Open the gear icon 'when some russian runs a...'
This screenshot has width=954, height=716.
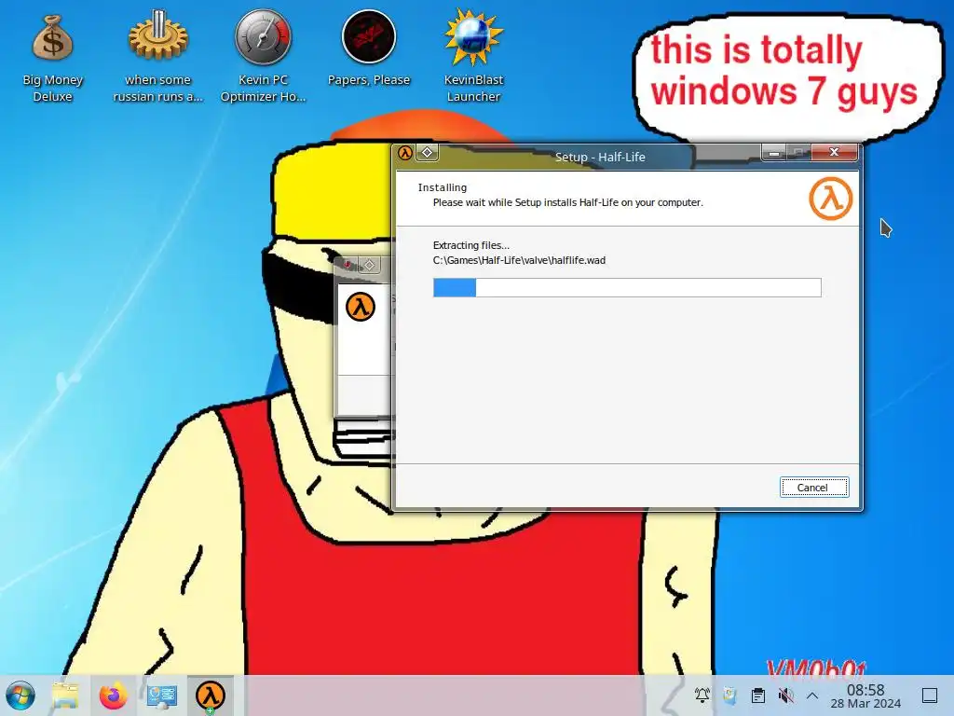pos(157,58)
